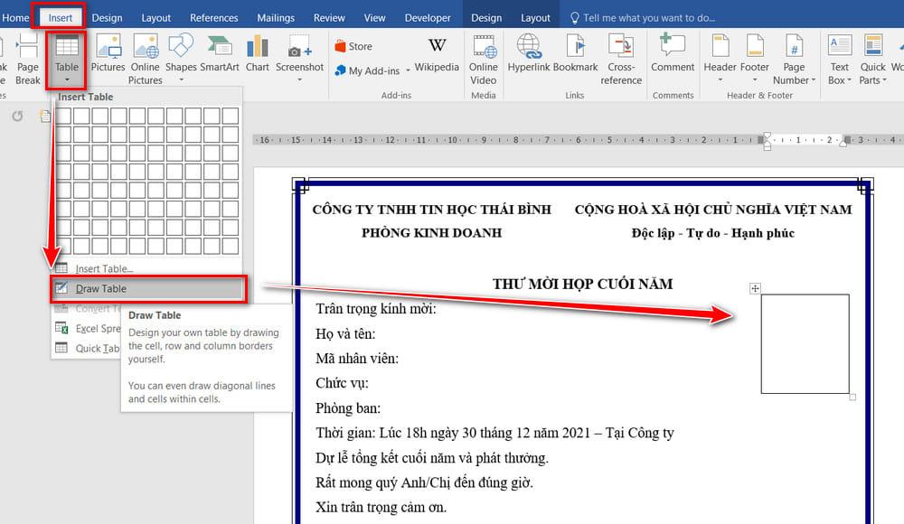Open the Developer tab
Screen dimensions: 904x524
(428, 18)
